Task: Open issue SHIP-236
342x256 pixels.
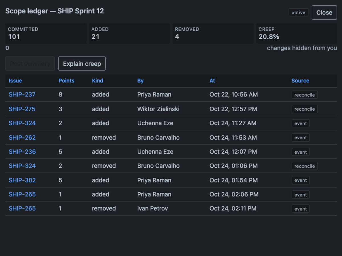Action: pyautogui.click(x=22, y=152)
